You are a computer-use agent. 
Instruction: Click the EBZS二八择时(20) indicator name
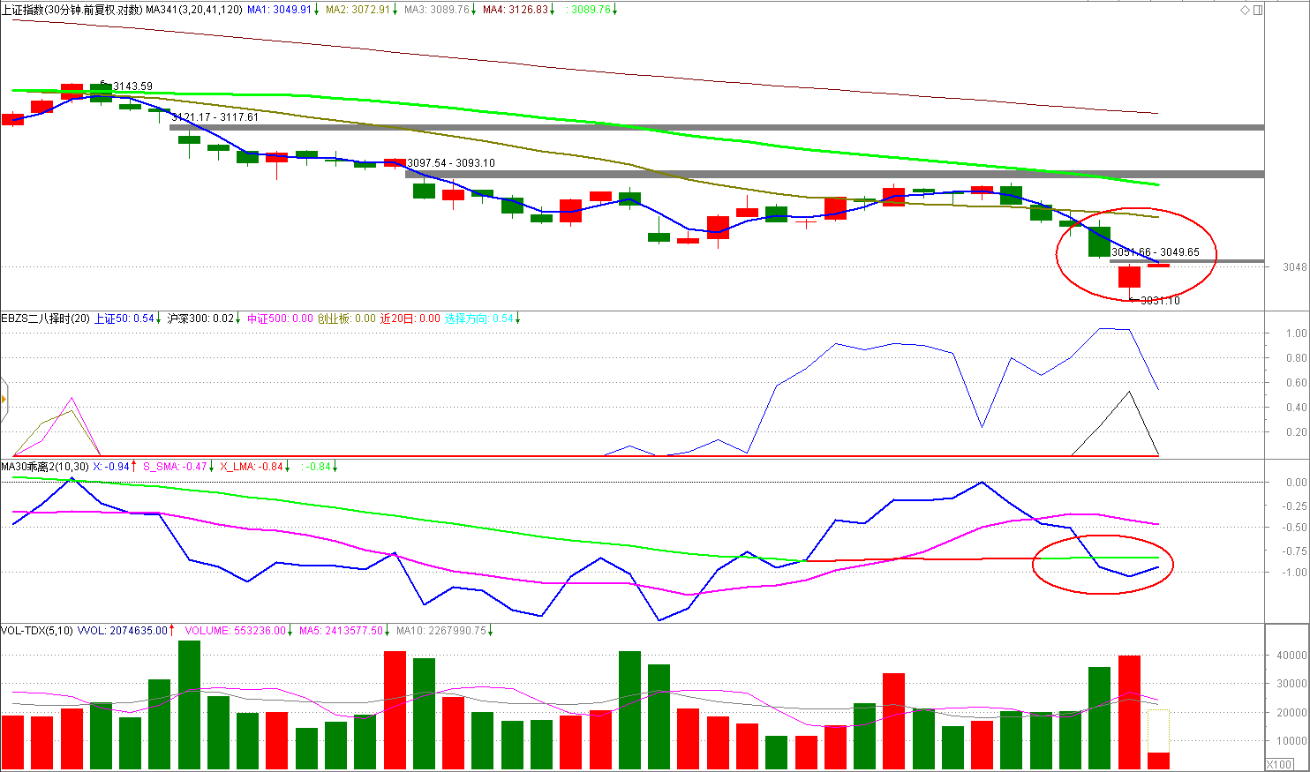tap(45, 319)
